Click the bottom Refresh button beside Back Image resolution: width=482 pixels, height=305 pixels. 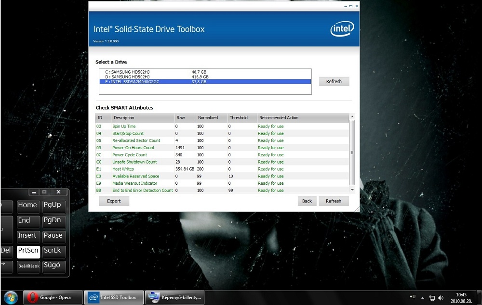click(x=334, y=201)
